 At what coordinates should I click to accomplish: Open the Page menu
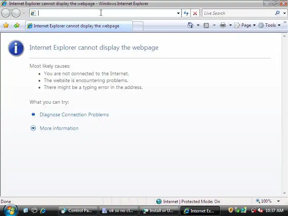coord(245,25)
